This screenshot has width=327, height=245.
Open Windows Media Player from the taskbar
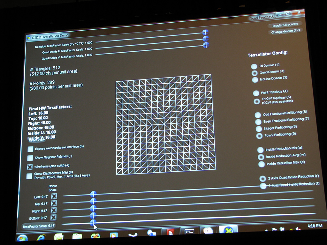click(114, 235)
